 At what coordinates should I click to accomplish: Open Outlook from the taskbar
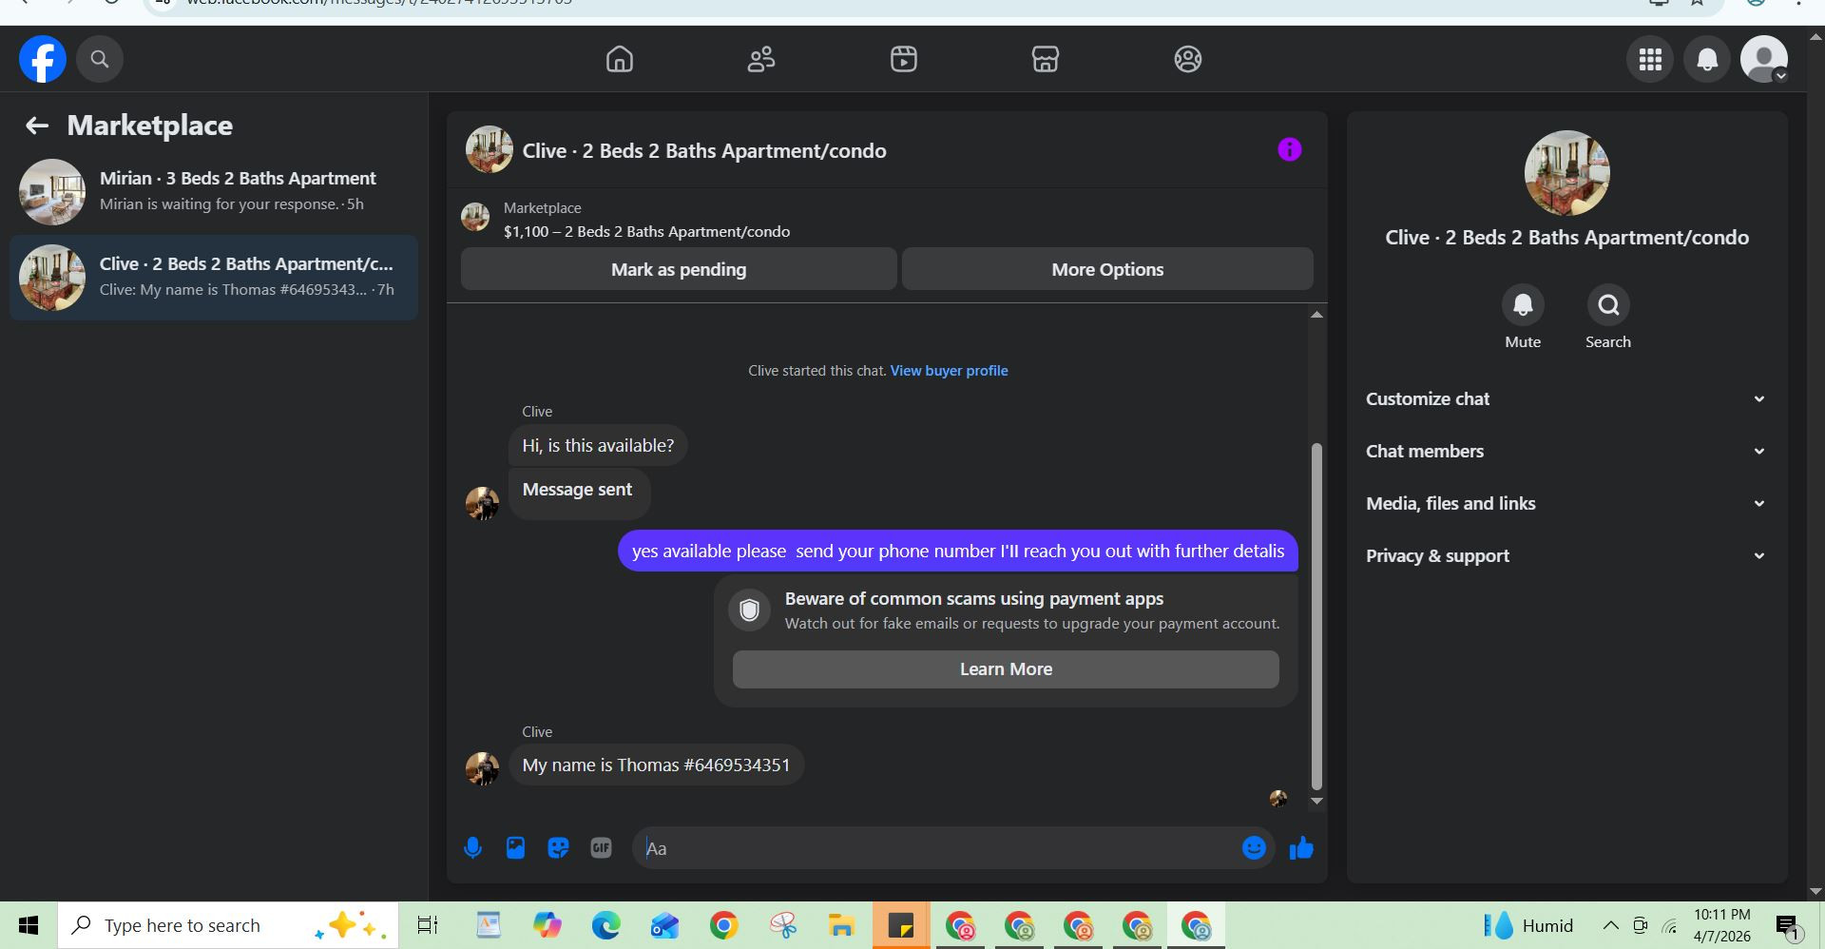pos(665,925)
